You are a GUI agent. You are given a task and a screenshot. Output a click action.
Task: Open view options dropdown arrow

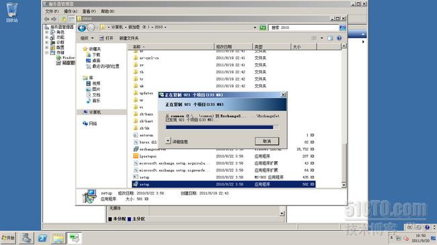coord(321,38)
